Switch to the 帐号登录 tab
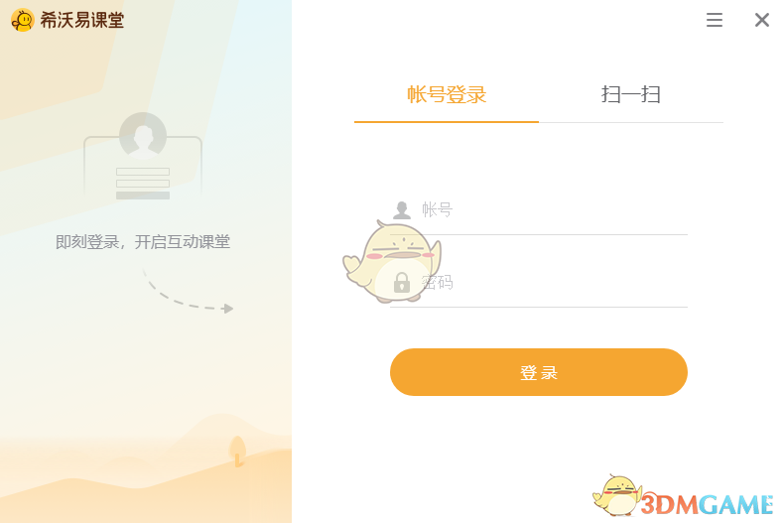The image size is (784, 523). [x=447, y=94]
